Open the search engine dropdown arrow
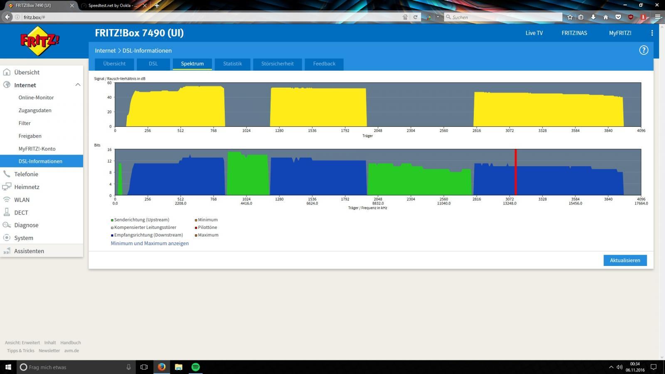Image resolution: width=665 pixels, height=374 pixels. 437,17
